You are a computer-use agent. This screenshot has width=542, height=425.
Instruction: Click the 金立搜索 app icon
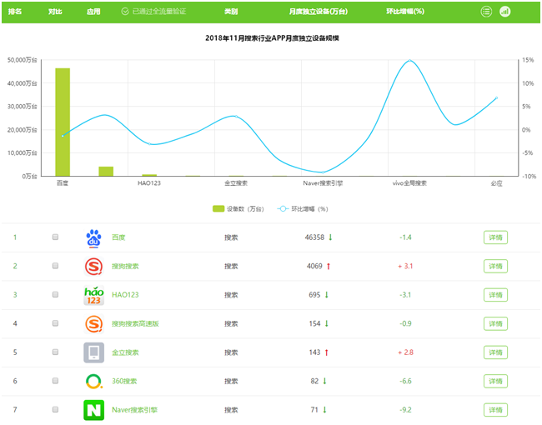pyautogui.click(x=93, y=352)
